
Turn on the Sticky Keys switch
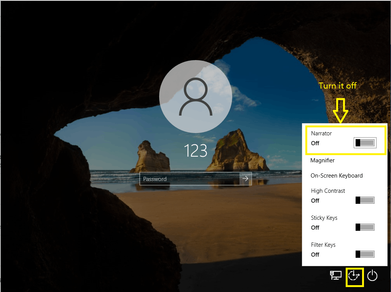point(365,227)
